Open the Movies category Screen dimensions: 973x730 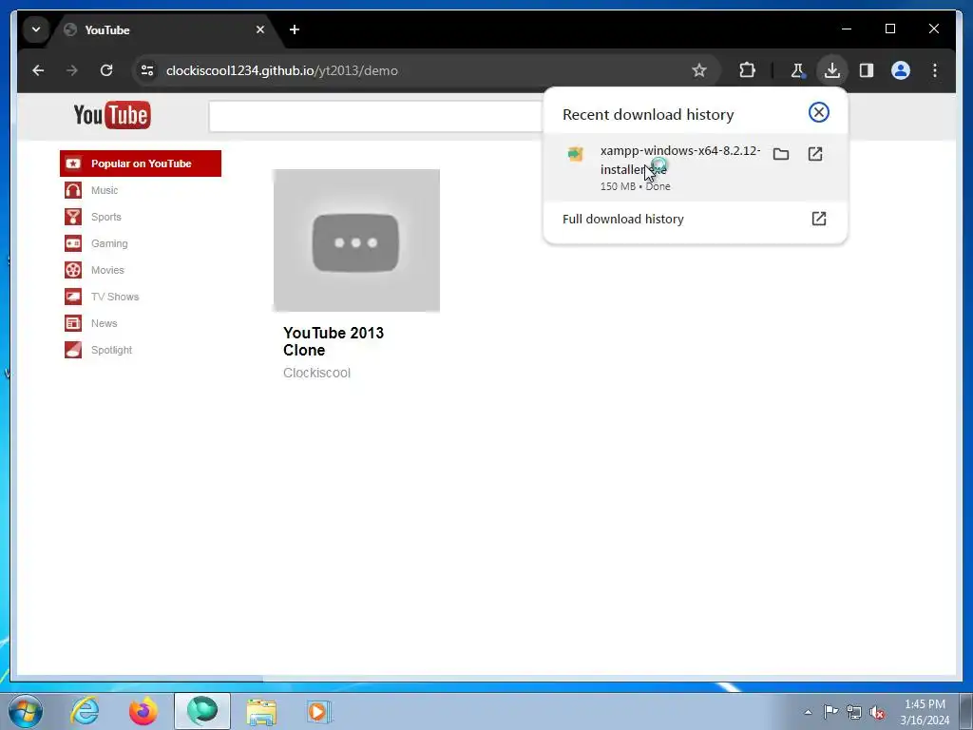pyautogui.click(x=107, y=270)
